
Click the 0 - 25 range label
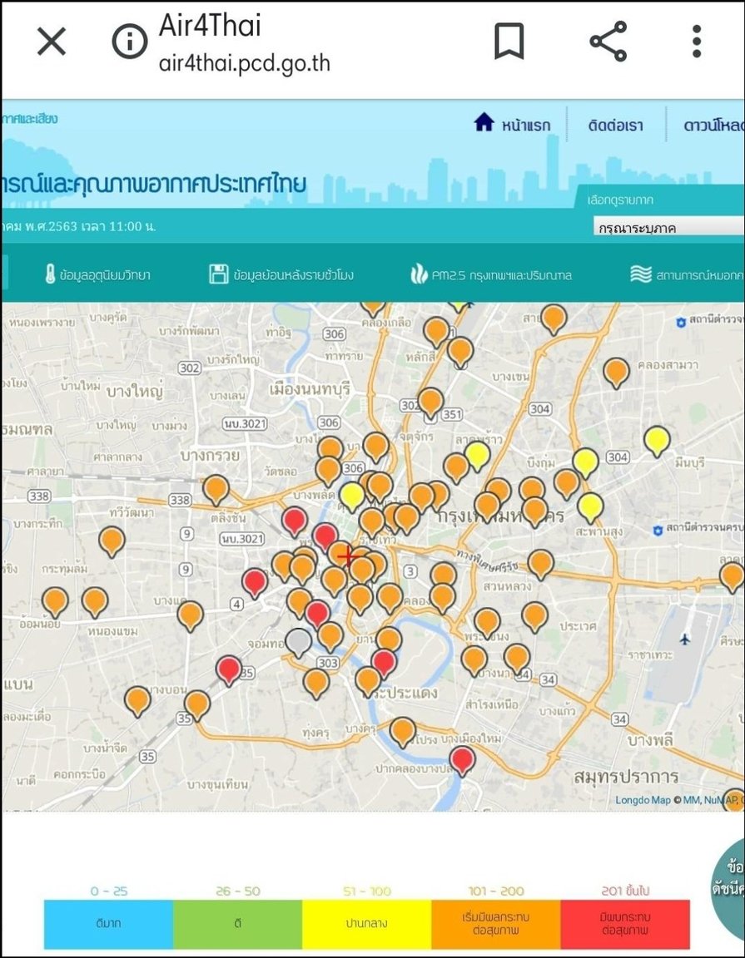click(x=109, y=891)
